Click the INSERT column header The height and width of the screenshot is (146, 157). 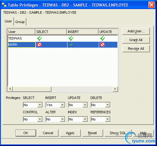tap(82, 32)
